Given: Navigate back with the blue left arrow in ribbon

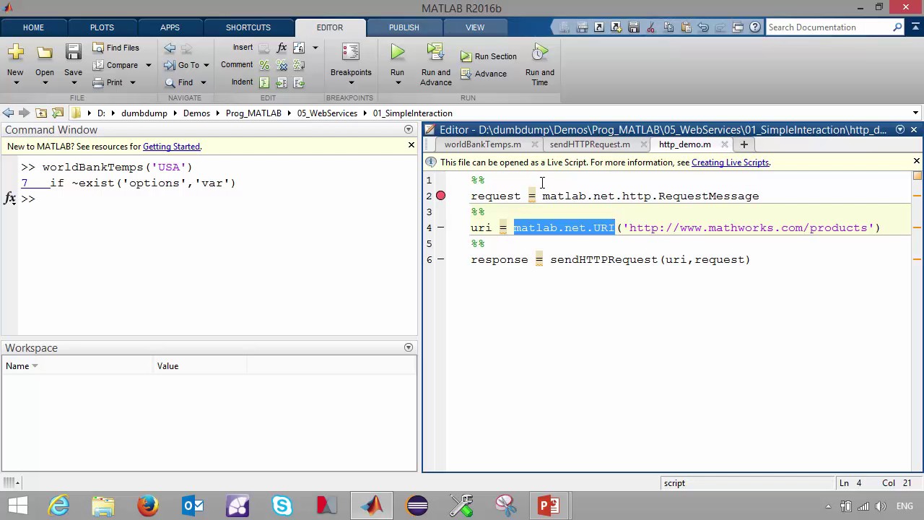Looking at the screenshot, I should coord(170,48).
